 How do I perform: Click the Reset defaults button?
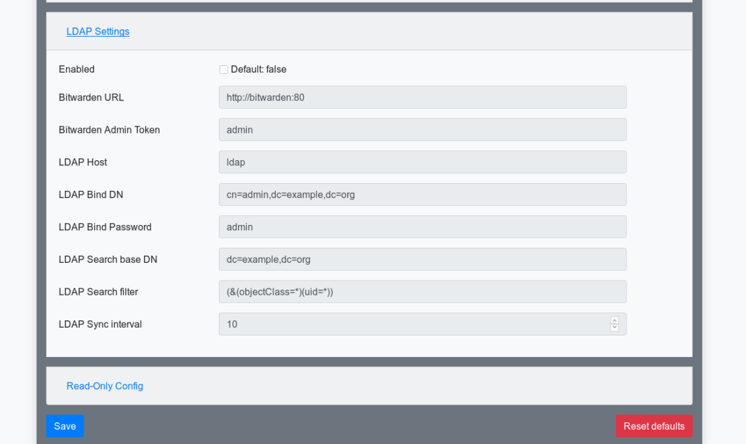coord(654,426)
